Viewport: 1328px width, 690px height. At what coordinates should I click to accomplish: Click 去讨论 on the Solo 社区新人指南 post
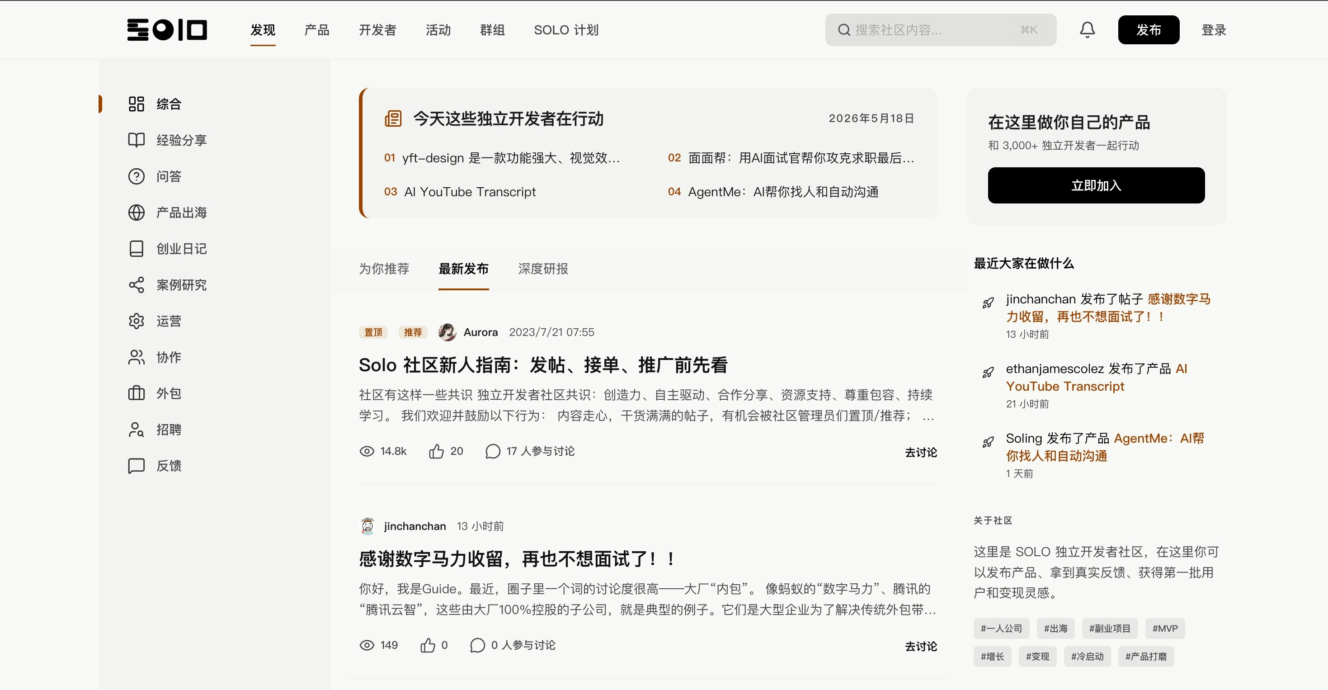click(921, 452)
